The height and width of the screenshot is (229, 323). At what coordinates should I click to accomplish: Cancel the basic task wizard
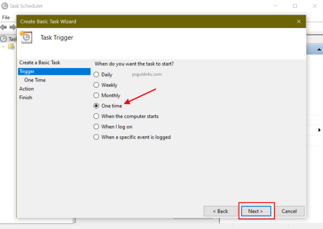tap(289, 211)
